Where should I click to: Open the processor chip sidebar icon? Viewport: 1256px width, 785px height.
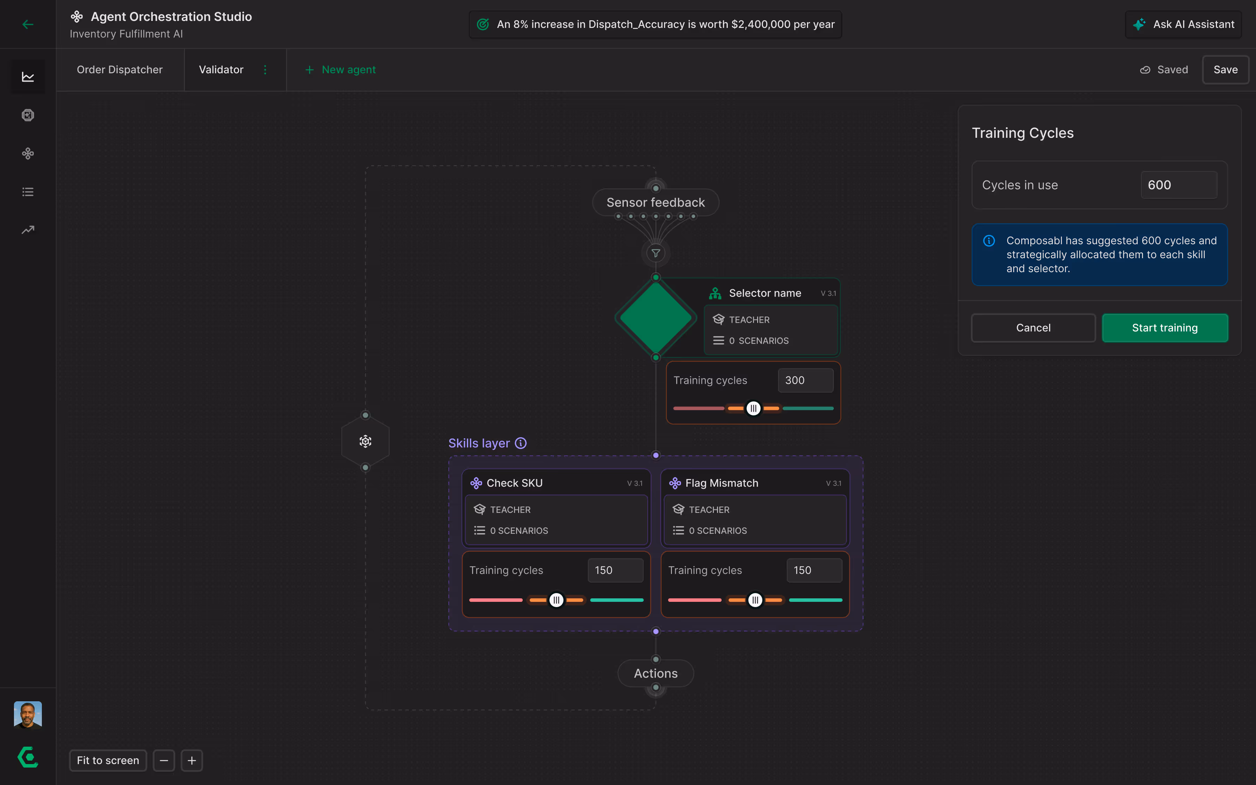28,115
